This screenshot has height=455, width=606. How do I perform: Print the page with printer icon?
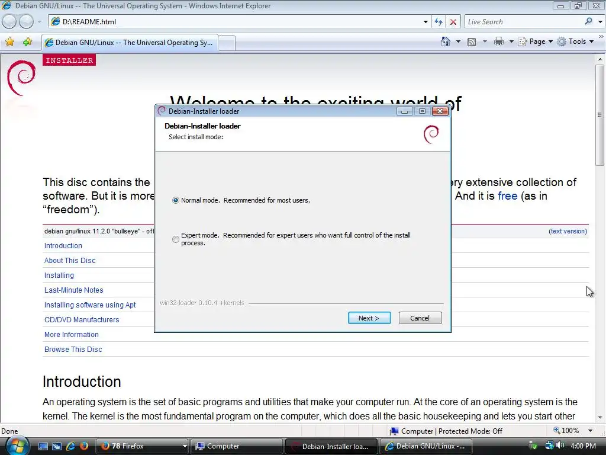click(498, 41)
